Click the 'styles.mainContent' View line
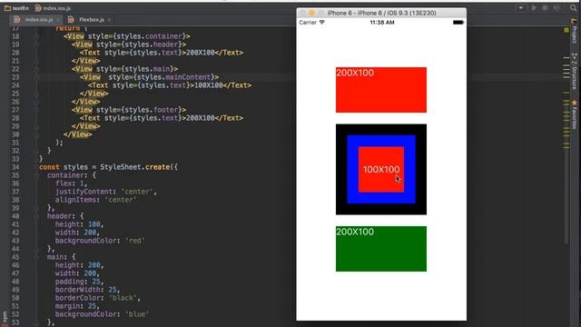The width and height of the screenshot is (581, 327). click(149, 76)
